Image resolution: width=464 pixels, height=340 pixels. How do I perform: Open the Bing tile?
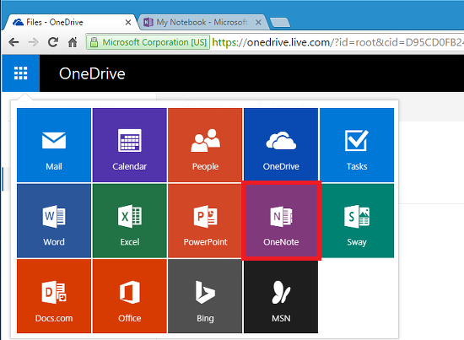(x=205, y=296)
